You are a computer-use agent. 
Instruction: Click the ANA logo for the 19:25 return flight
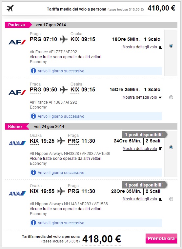click(17, 143)
